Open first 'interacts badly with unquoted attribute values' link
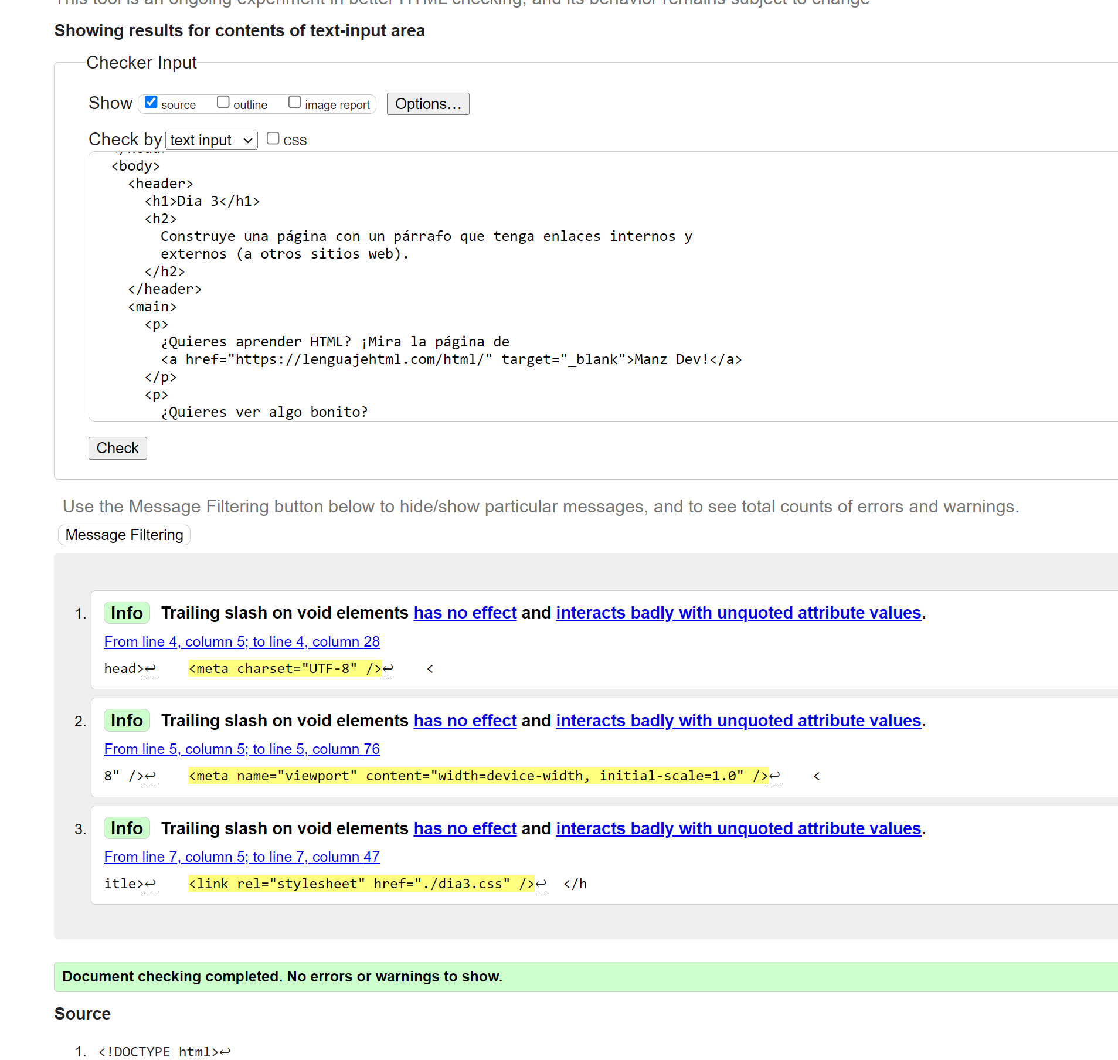Image resolution: width=1118 pixels, height=1060 pixels. 738,613
